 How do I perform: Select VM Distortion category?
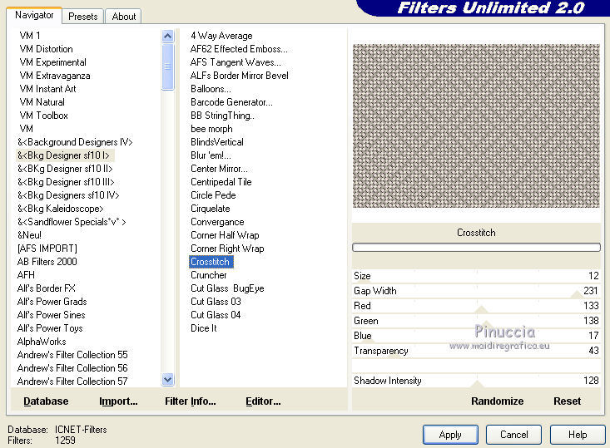[x=47, y=49]
